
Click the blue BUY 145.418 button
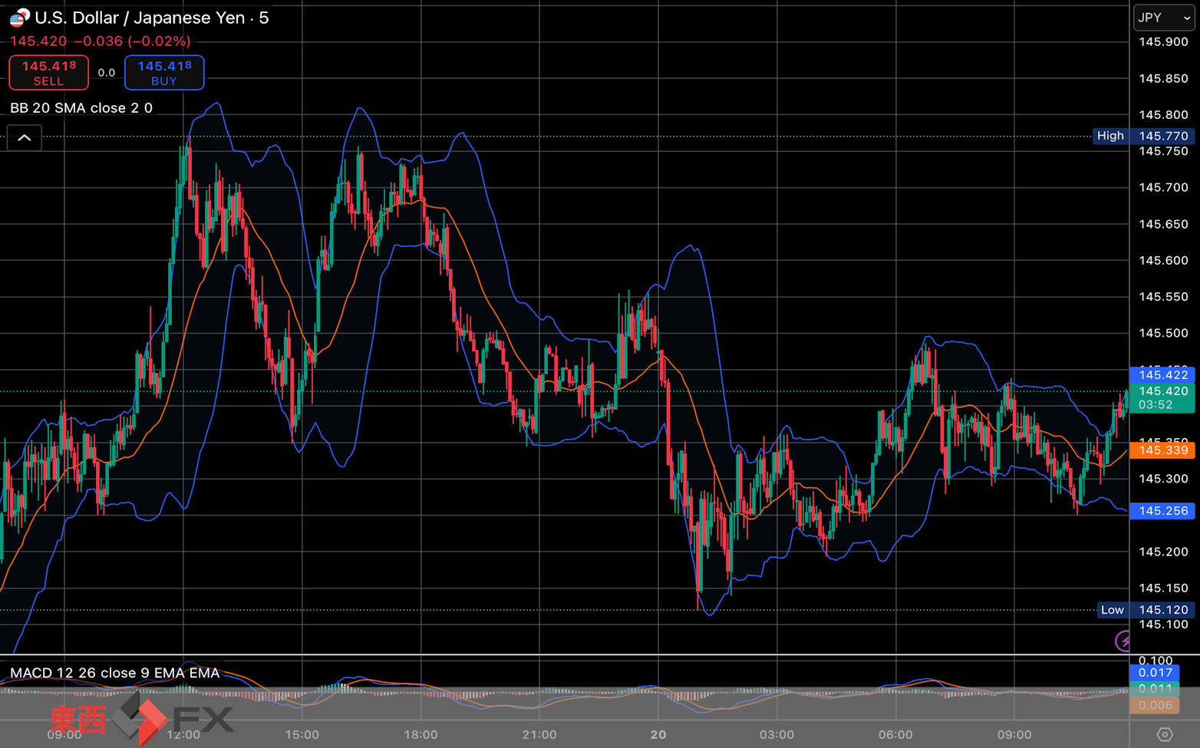point(164,73)
